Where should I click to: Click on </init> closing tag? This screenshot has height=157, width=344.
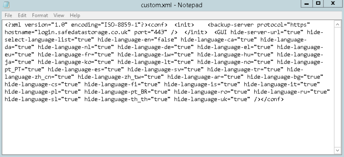(196, 32)
